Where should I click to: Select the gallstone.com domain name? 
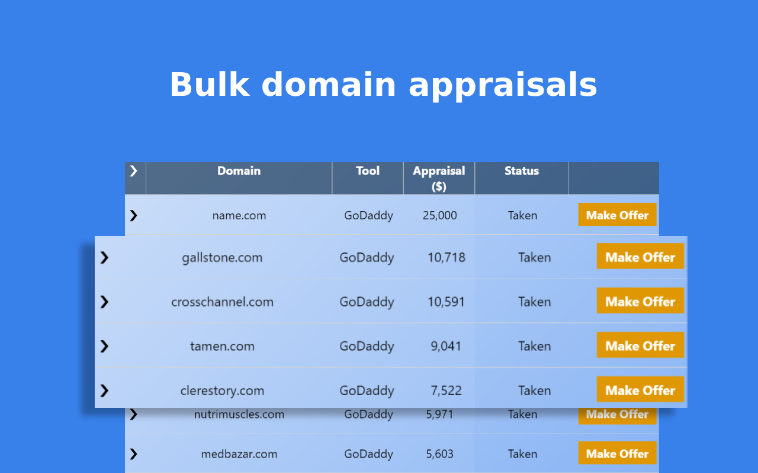click(222, 257)
